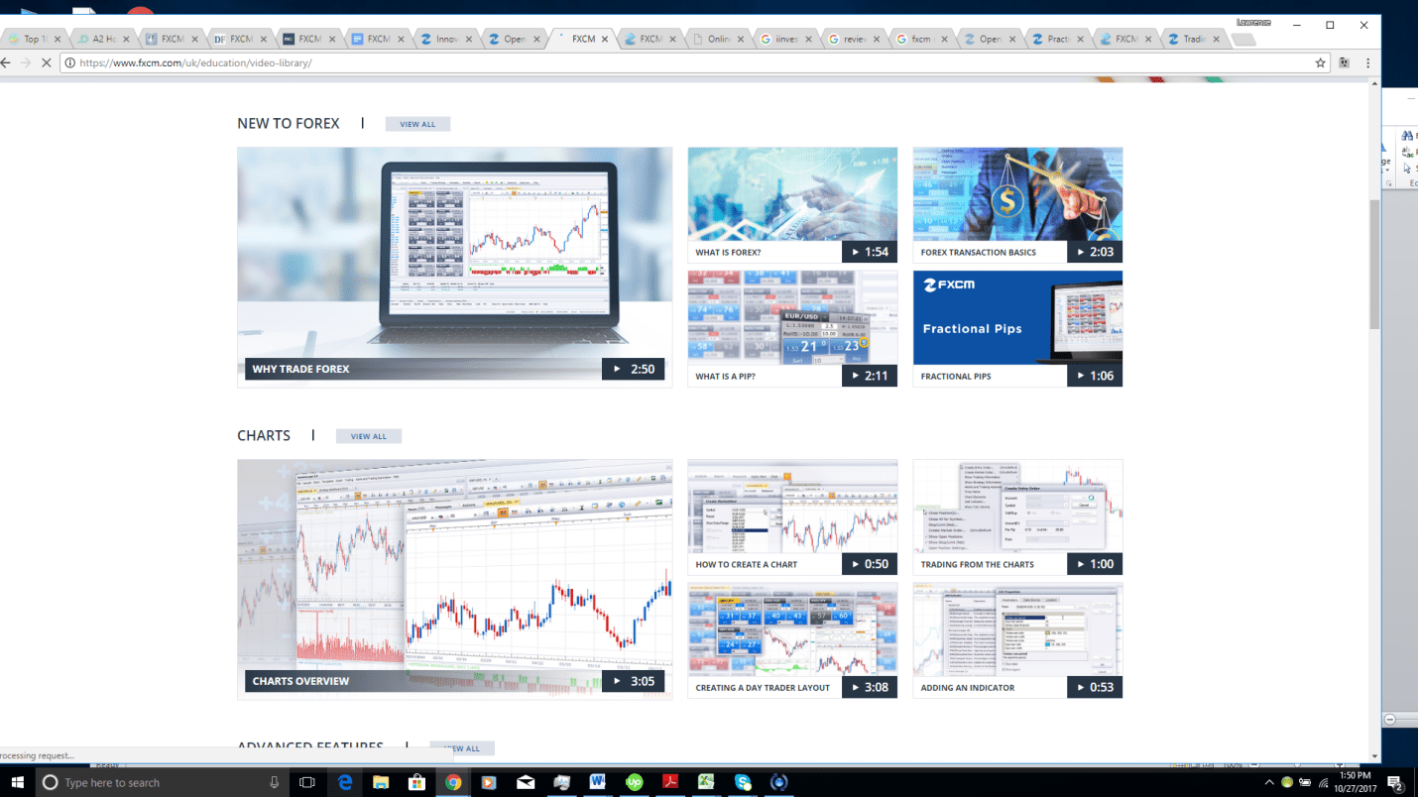Image resolution: width=1418 pixels, height=797 pixels.
Task: Click the play badge on What Is Forex?
Action: (870, 252)
